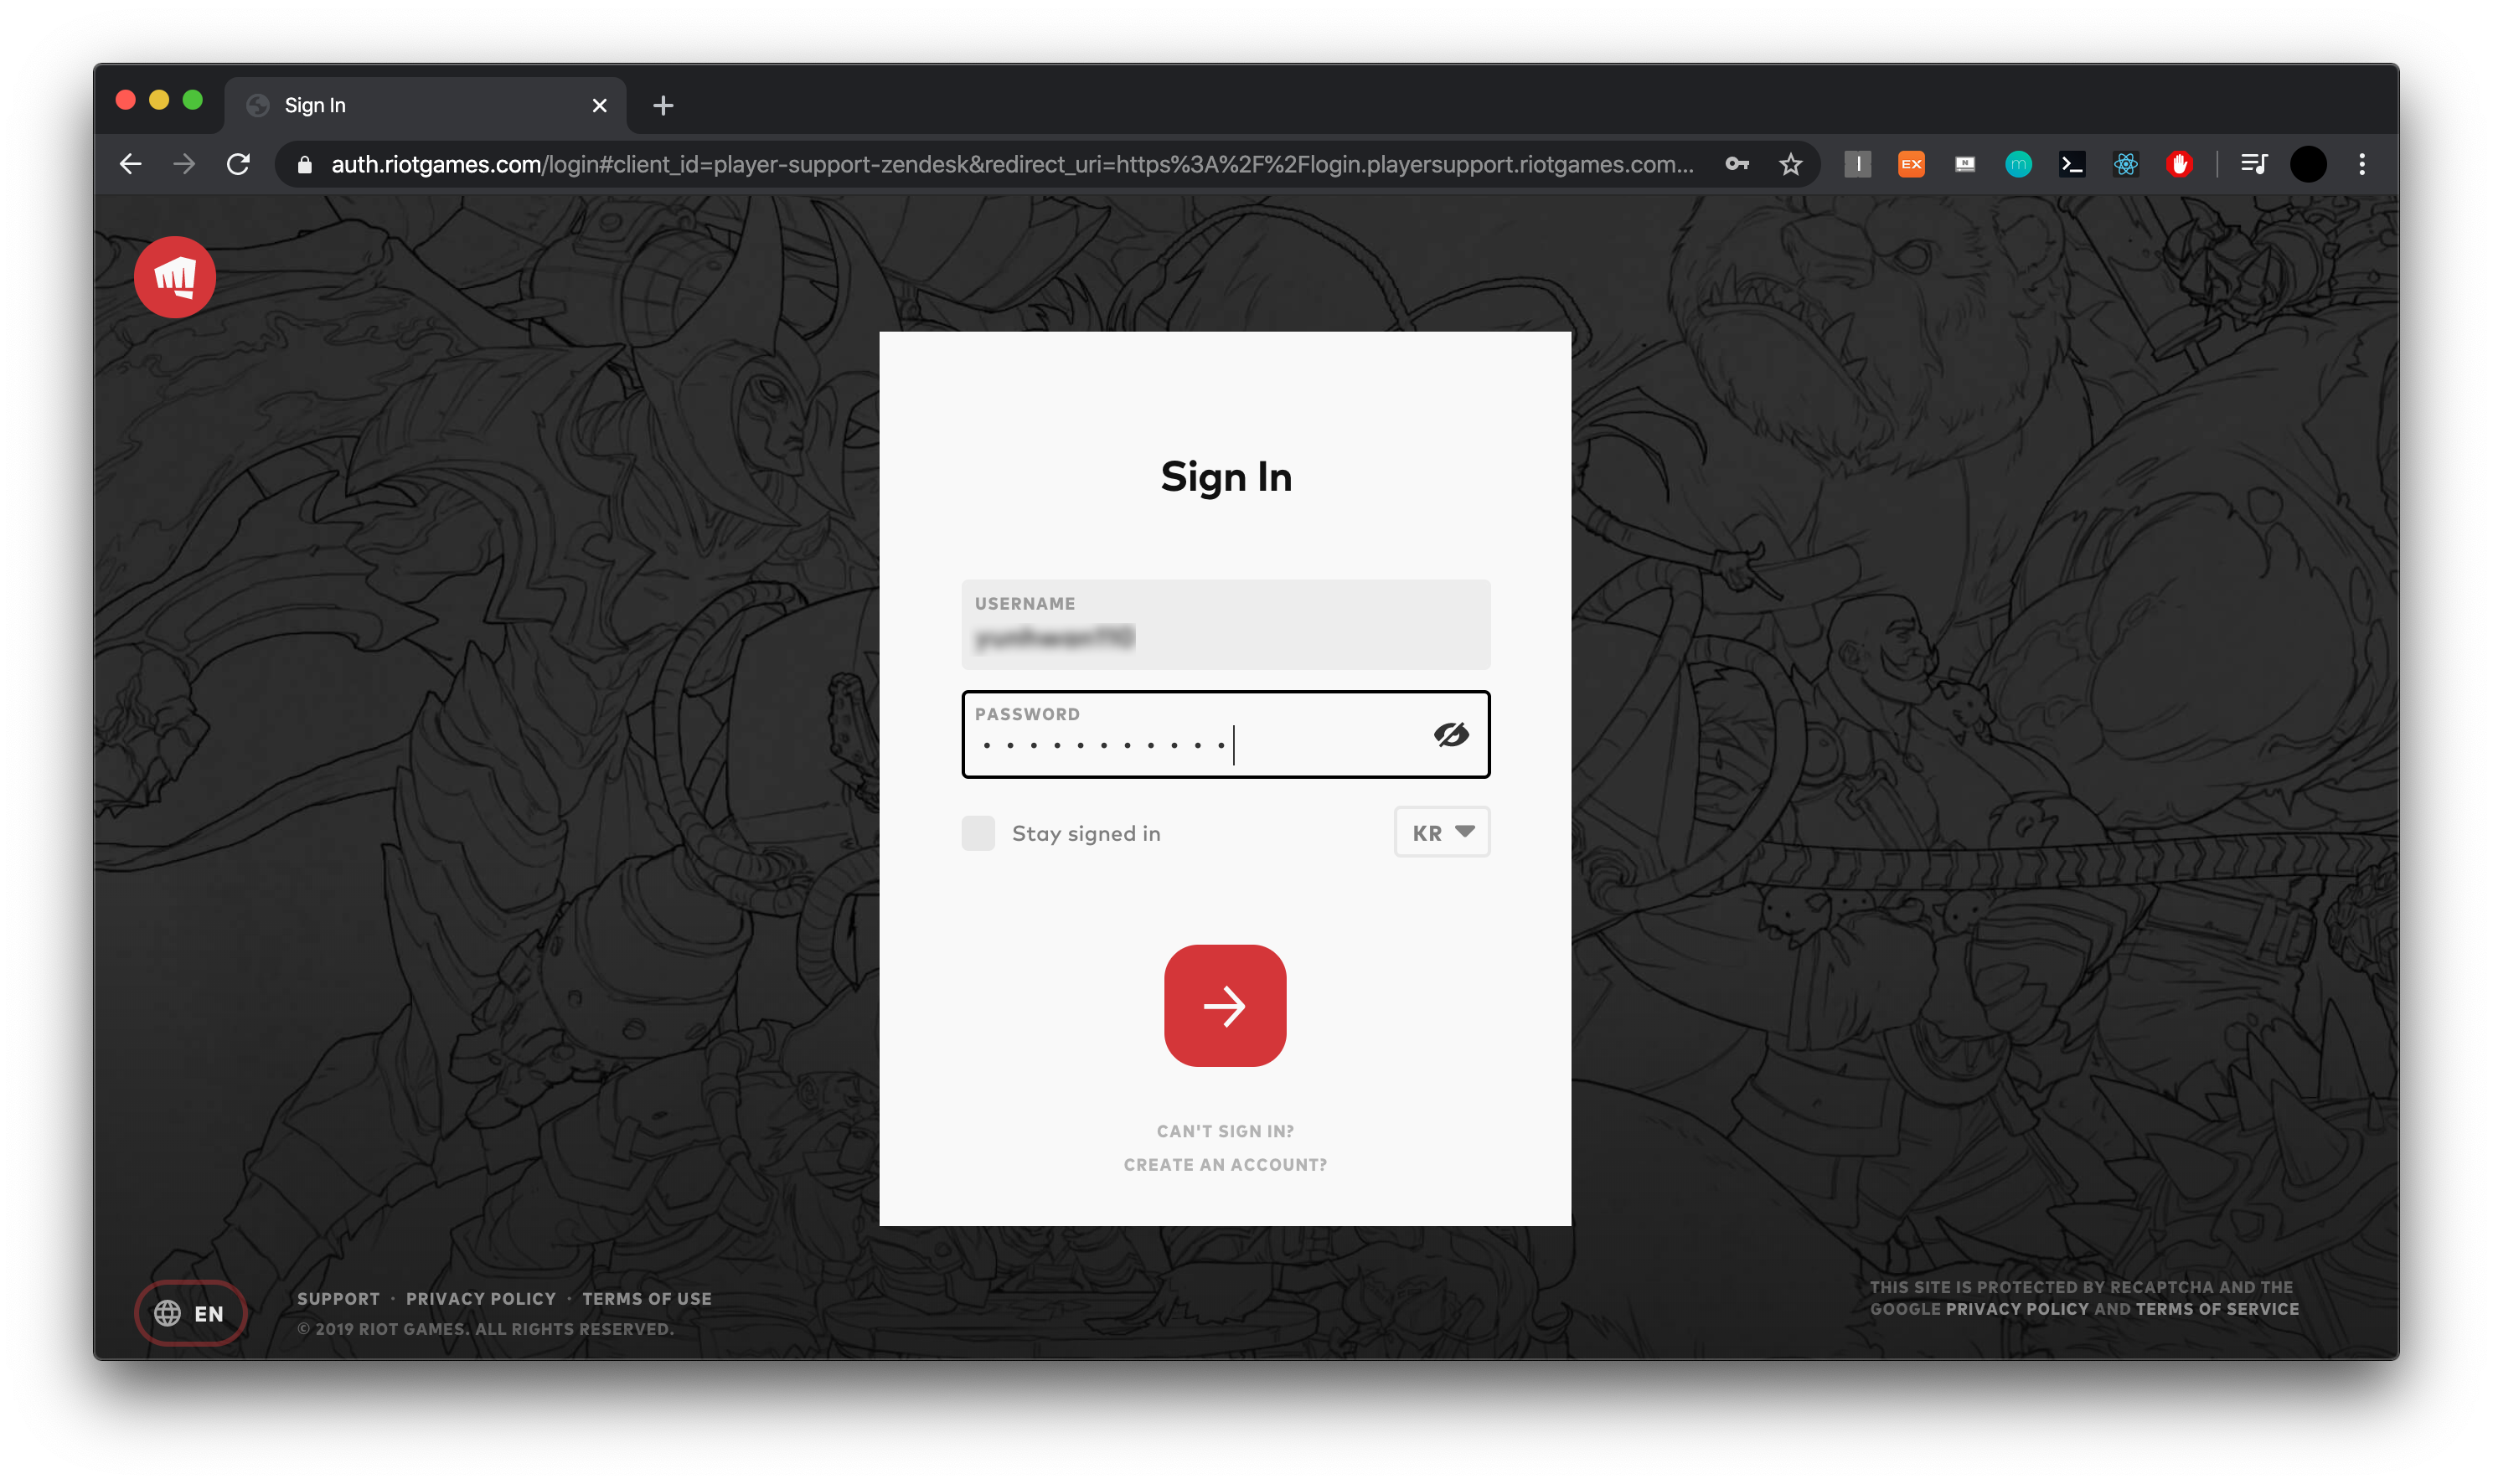Click the Create an Account link
2493x1484 pixels.
pyautogui.click(x=1224, y=1165)
